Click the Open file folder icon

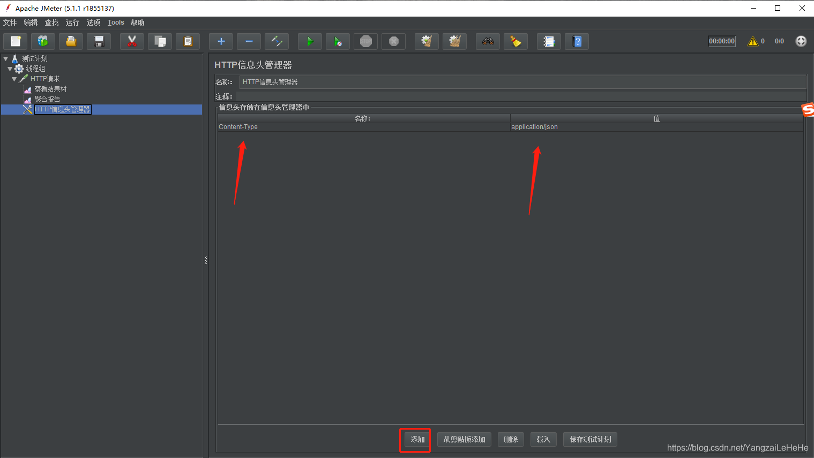tap(71, 41)
